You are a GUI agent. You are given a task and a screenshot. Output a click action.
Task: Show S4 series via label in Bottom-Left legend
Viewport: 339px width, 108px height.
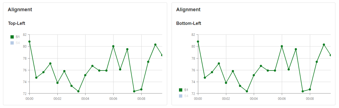[186, 96]
